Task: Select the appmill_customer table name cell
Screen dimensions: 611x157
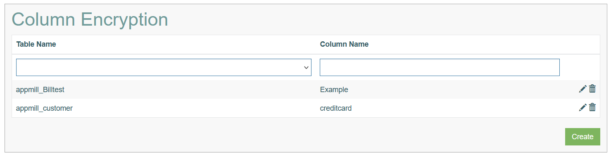Action: [44, 108]
